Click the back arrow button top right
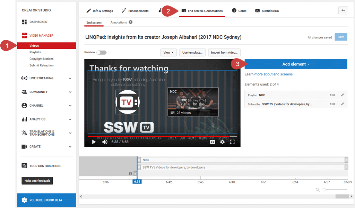The width and height of the screenshot is (355, 208). [343, 10]
